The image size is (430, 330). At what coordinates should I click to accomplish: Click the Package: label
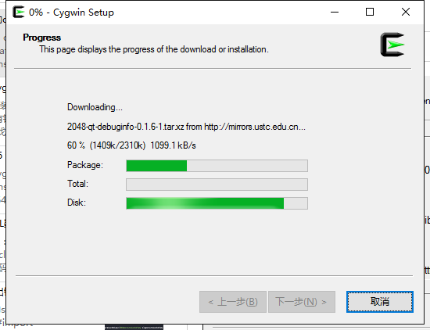click(x=85, y=165)
